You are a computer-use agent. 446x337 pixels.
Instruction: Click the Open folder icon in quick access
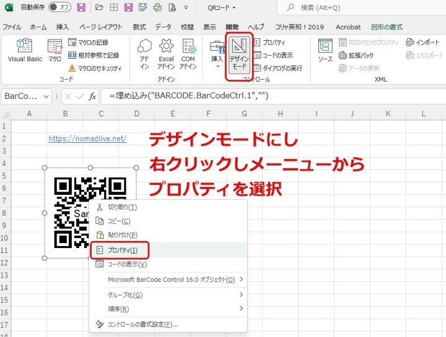click(x=99, y=7)
